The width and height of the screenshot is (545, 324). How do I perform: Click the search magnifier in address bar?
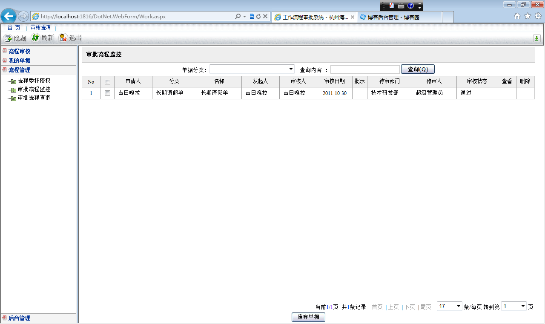238,16
